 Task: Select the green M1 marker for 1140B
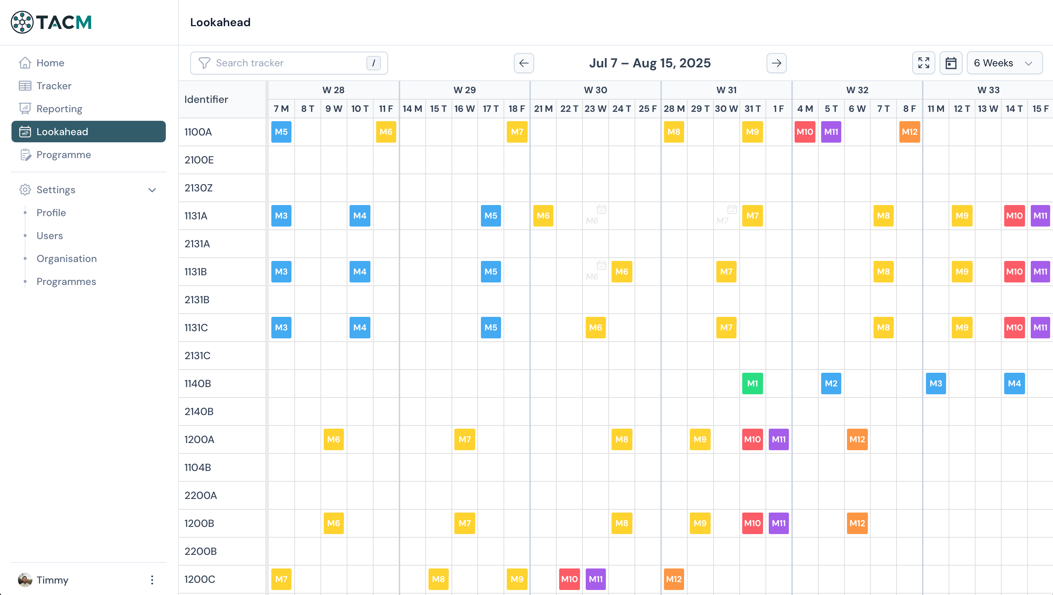tap(752, 383)
